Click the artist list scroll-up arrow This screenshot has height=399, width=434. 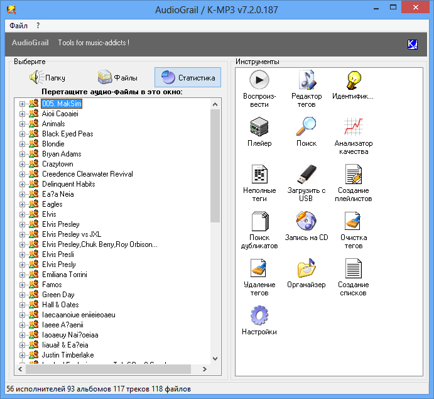215,104
